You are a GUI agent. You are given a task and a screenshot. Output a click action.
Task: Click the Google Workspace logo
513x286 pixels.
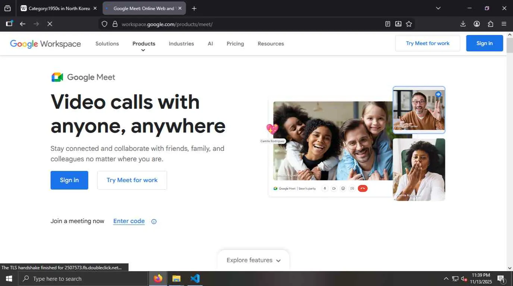[45, 44]
